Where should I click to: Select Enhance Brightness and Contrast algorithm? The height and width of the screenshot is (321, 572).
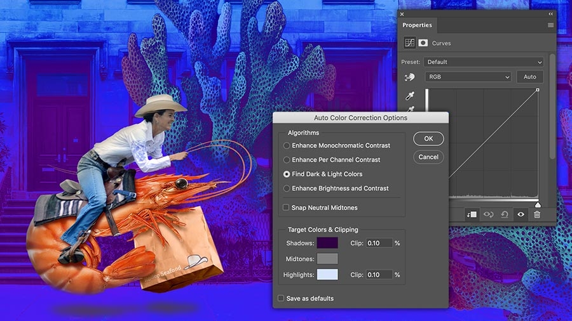click(287, 188)
